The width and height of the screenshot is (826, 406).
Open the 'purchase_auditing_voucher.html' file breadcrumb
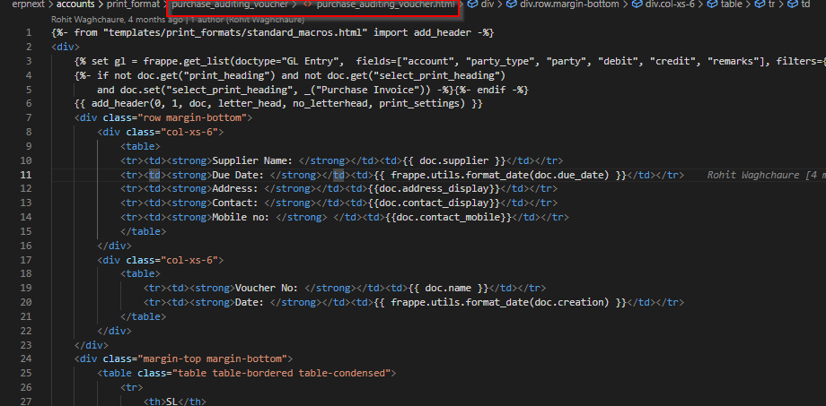pos(385,4)
